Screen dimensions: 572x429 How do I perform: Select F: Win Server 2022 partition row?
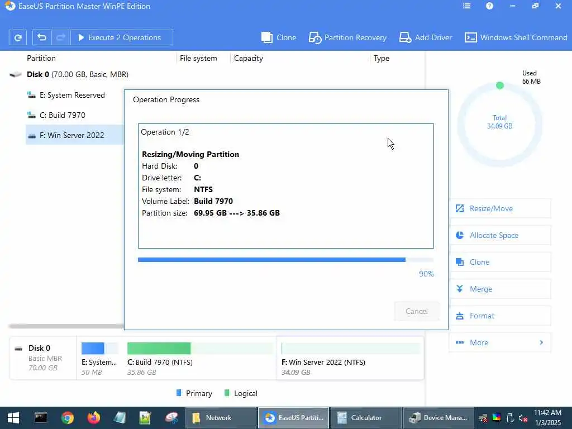pyautogui.click(x=75, y=135)
